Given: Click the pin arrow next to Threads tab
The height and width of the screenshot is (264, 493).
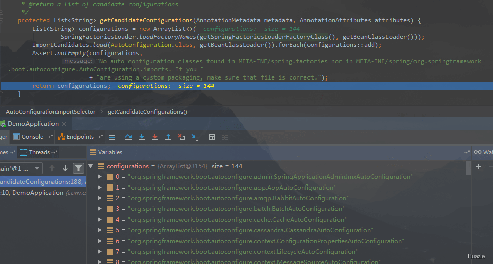Looking at the screenshot, I should coord(55,152).
